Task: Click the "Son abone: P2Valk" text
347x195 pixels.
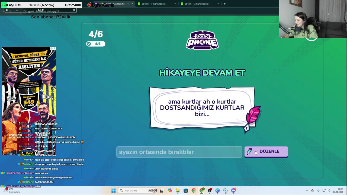Action: tap(51, 17)
